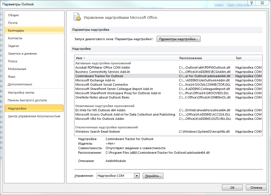Screen dimensions: 271x195
Task: Sort add-ins by the Имя column header
Action: pos(126,58)
